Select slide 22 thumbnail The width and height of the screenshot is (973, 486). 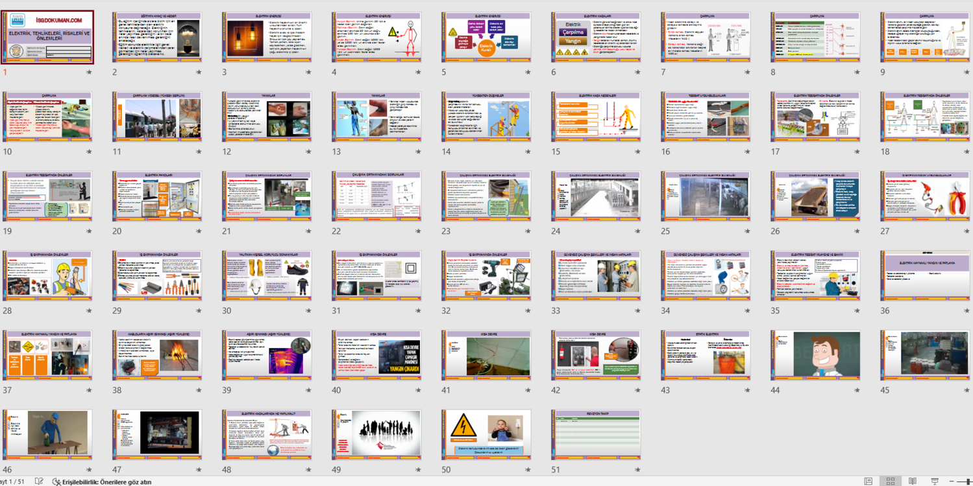(376, 196)
